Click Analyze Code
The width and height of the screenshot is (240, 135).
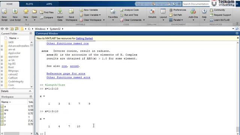tap(129, 10)
